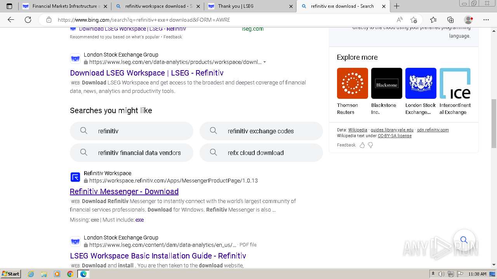497x279 pixels.
Task: Switch to Financial Markets Infrastructure tab
Action: 65,6
